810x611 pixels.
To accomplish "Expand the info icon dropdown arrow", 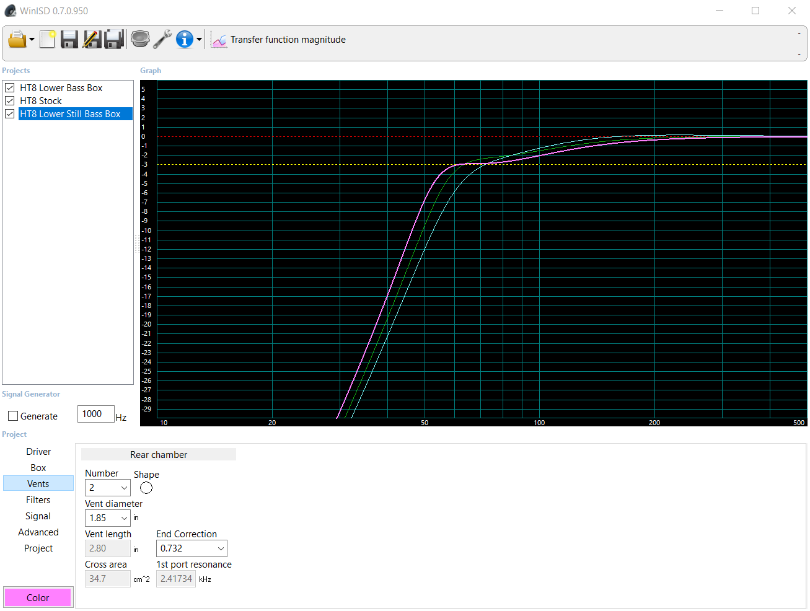I will click(199, 40).
